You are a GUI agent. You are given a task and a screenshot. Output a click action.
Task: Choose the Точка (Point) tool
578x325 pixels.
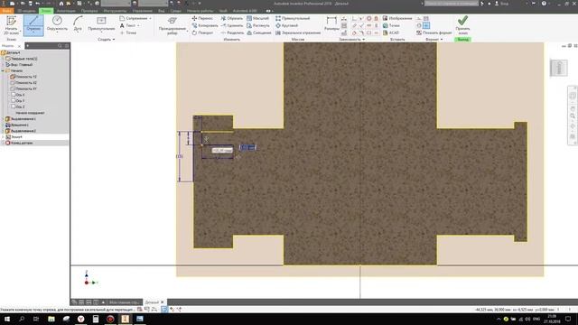[x=128, y=32]
